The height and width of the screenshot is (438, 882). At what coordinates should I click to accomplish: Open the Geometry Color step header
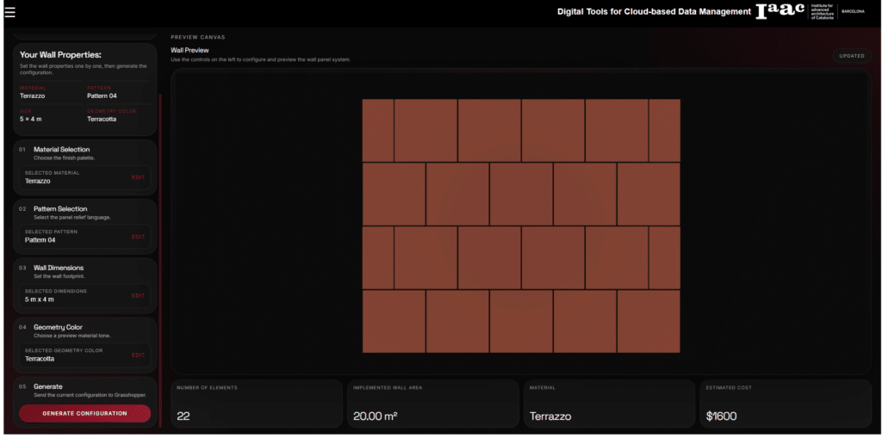(57, 327)
